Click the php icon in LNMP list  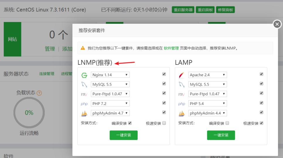point(84,104)
